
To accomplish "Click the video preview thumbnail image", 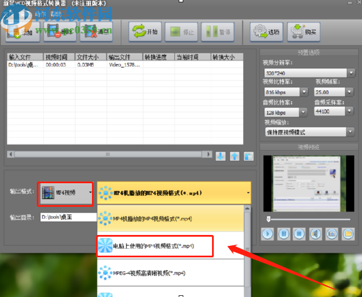I will 309,183.
